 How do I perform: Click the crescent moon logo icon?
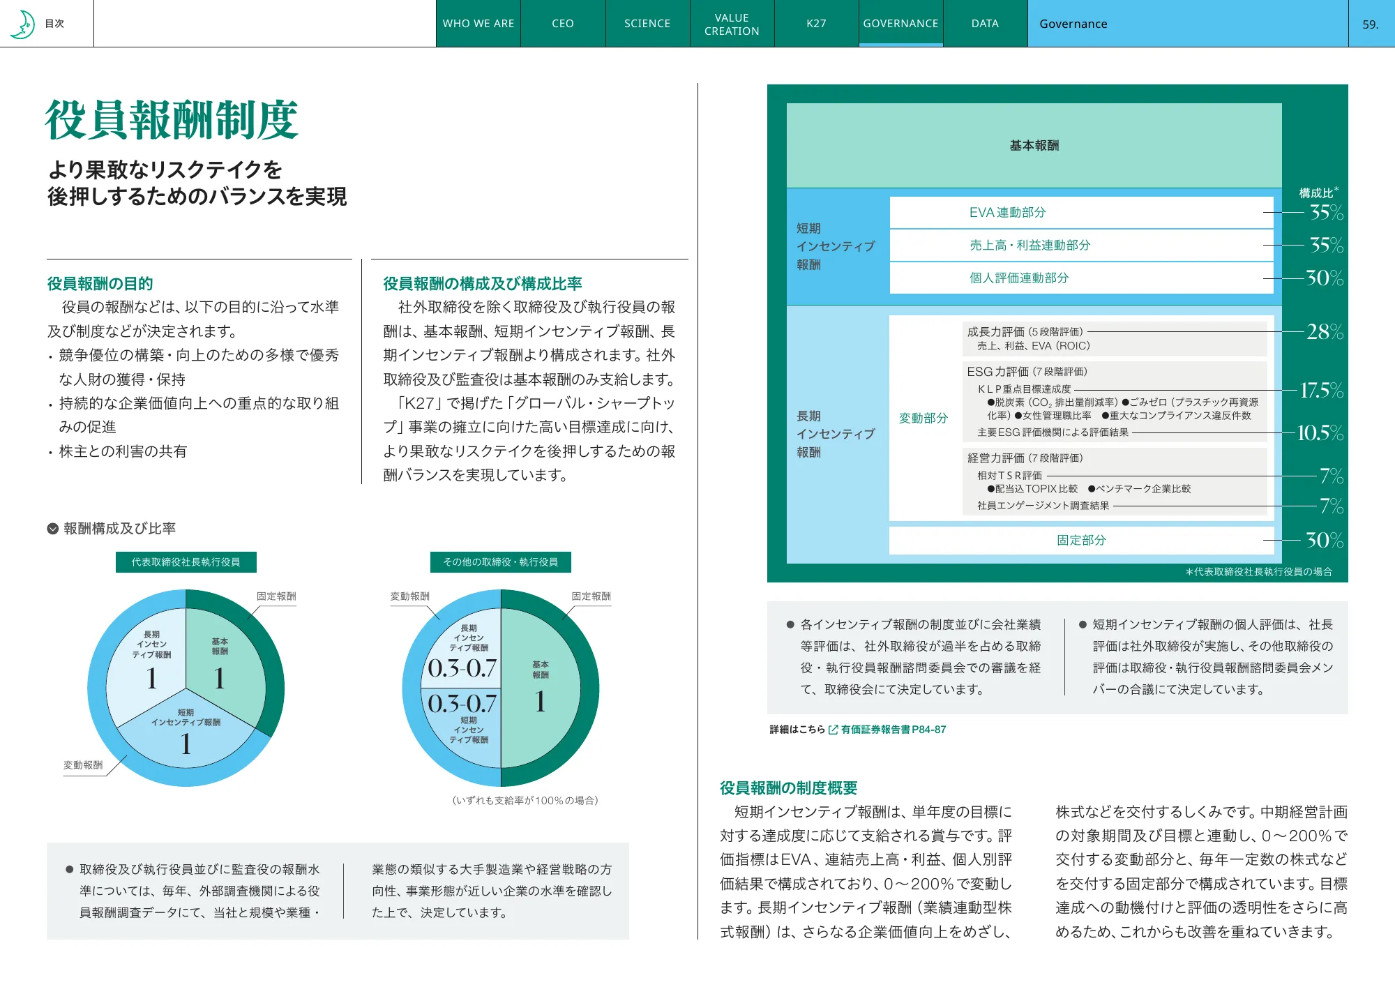tap(22, 23)
